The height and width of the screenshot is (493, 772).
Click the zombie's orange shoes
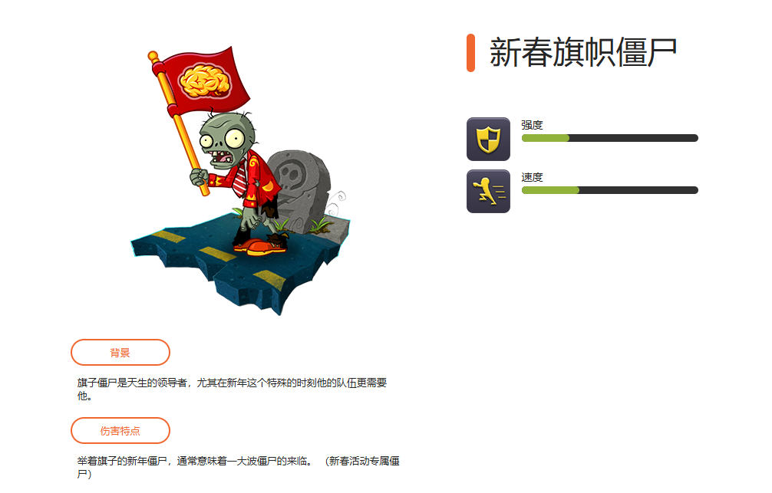pyautogui.click(x=260, y=245)
